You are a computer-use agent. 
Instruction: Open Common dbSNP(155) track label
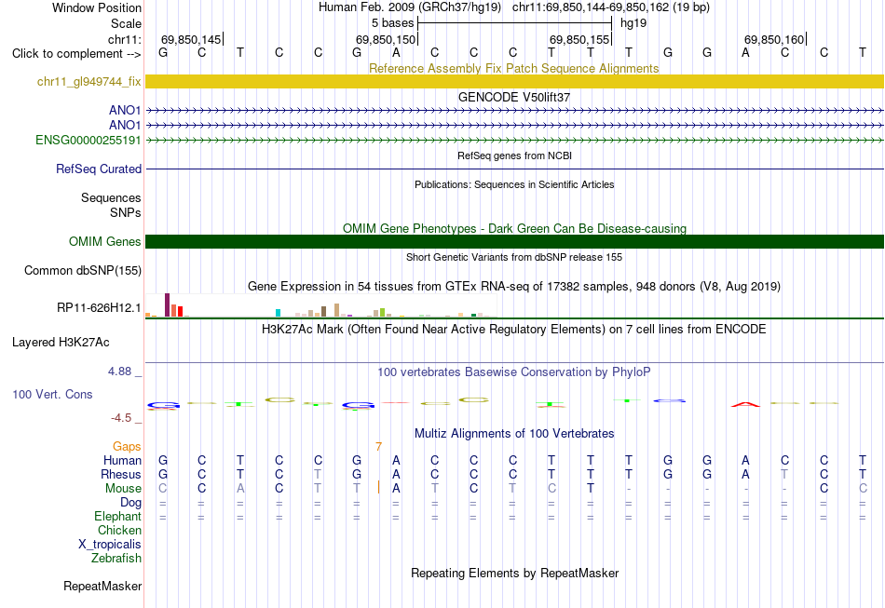[82, 271]
